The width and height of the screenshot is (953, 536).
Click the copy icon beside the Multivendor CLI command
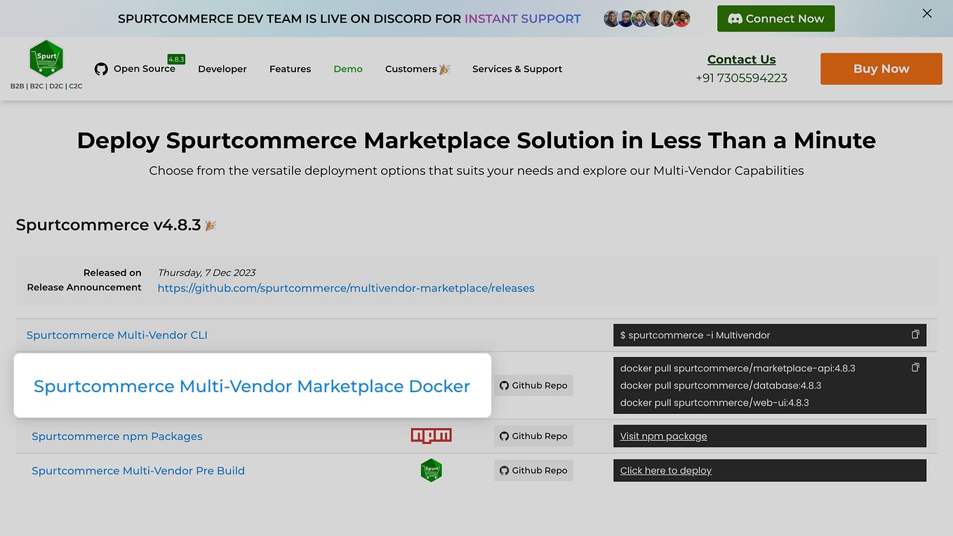point(915,335)
